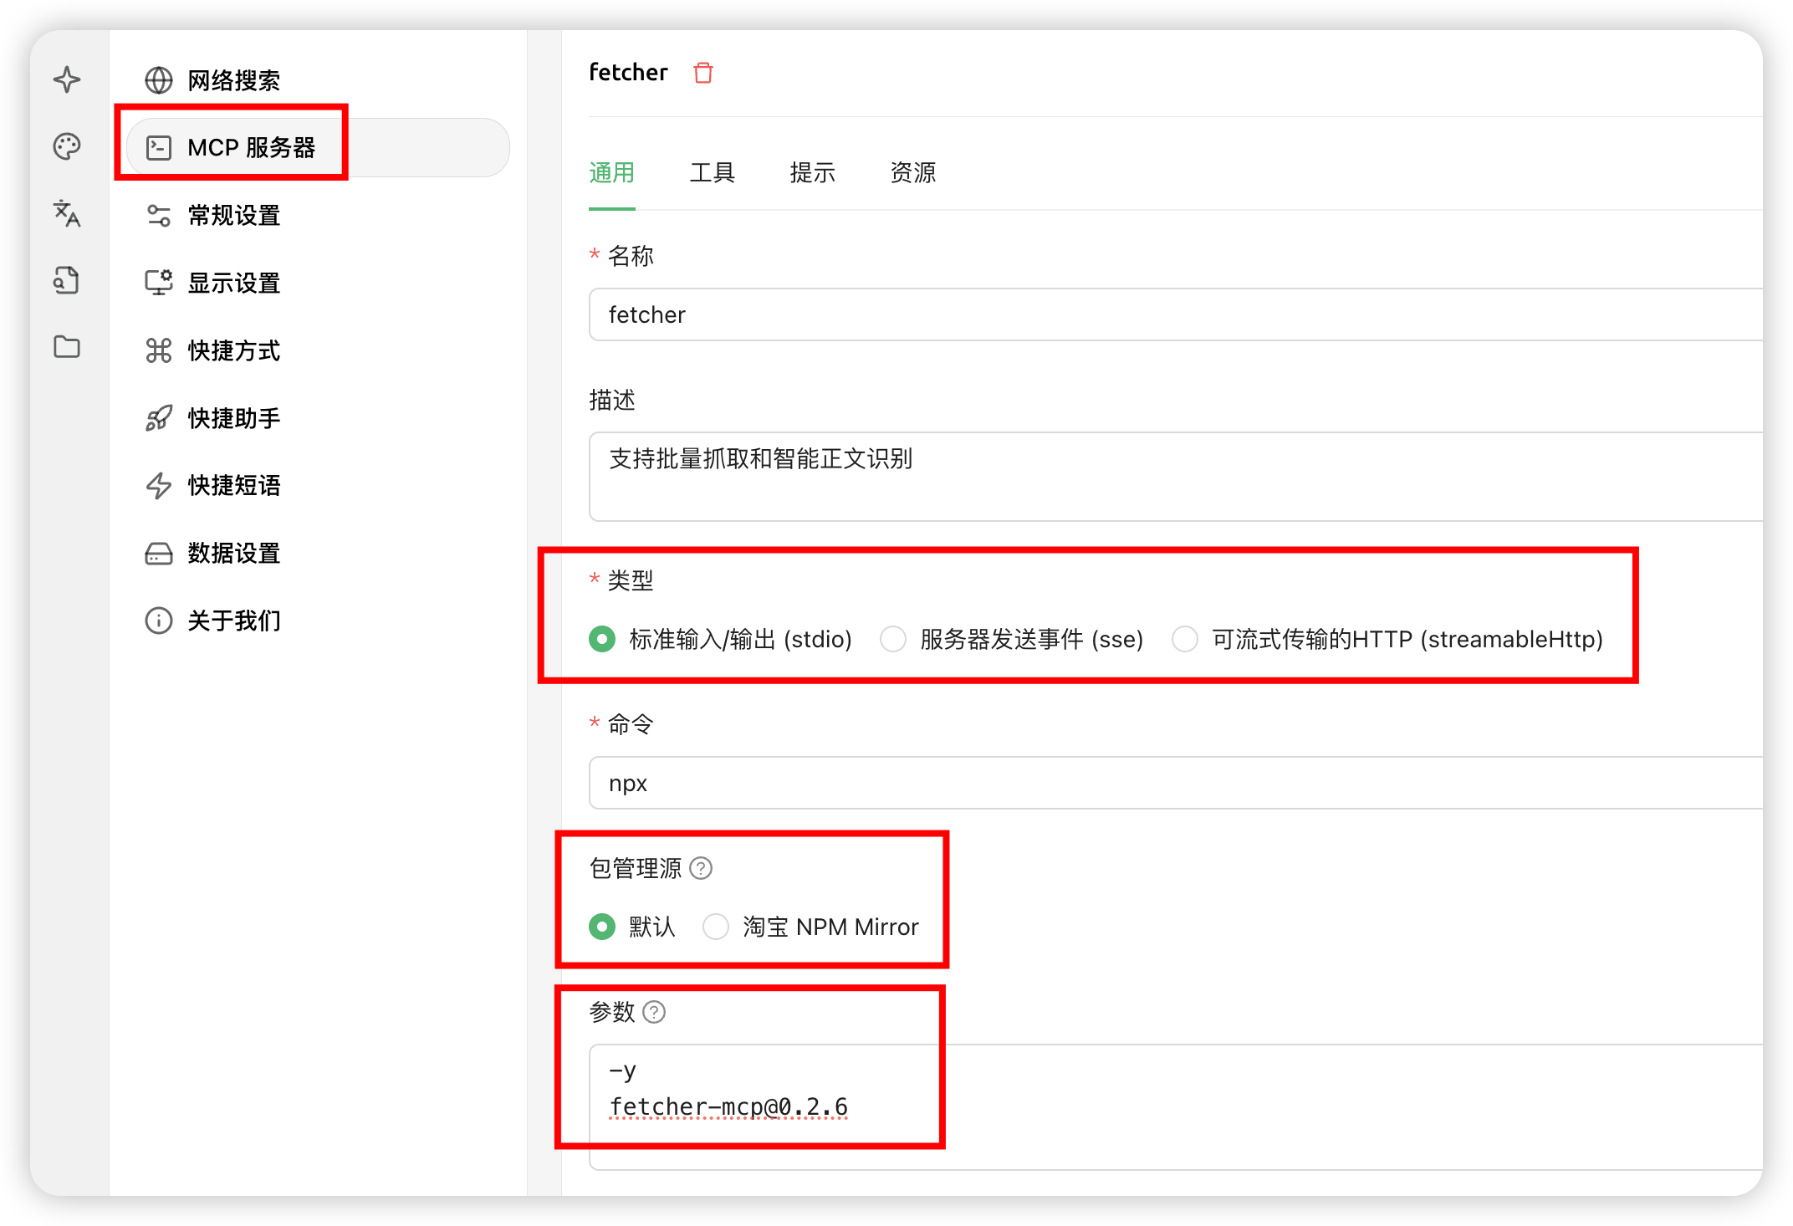This screenshot has width=1793, height=1226.
Task: Click the 参数 text area
Action: point(1176,1106)
